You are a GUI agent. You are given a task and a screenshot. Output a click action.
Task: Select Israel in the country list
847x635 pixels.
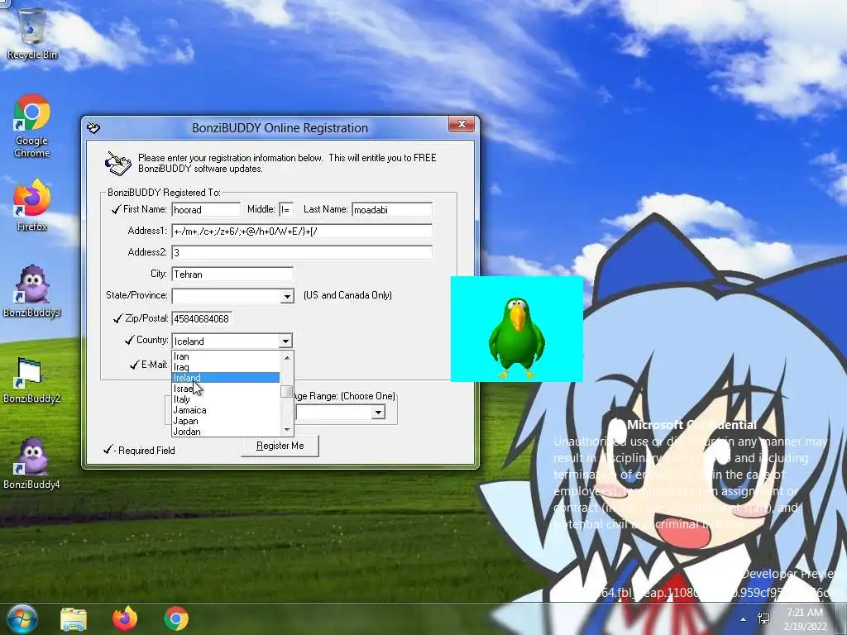click(x=226, y=389)
